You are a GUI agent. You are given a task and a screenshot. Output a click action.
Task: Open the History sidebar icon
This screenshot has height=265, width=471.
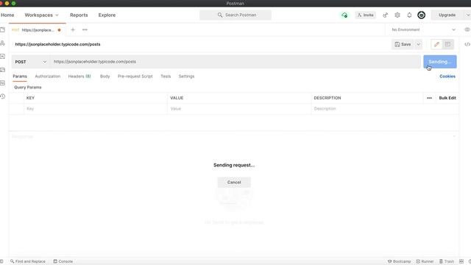(3, 96)
